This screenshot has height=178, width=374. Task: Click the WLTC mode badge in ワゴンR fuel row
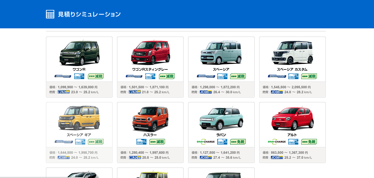tap(64, 92)
